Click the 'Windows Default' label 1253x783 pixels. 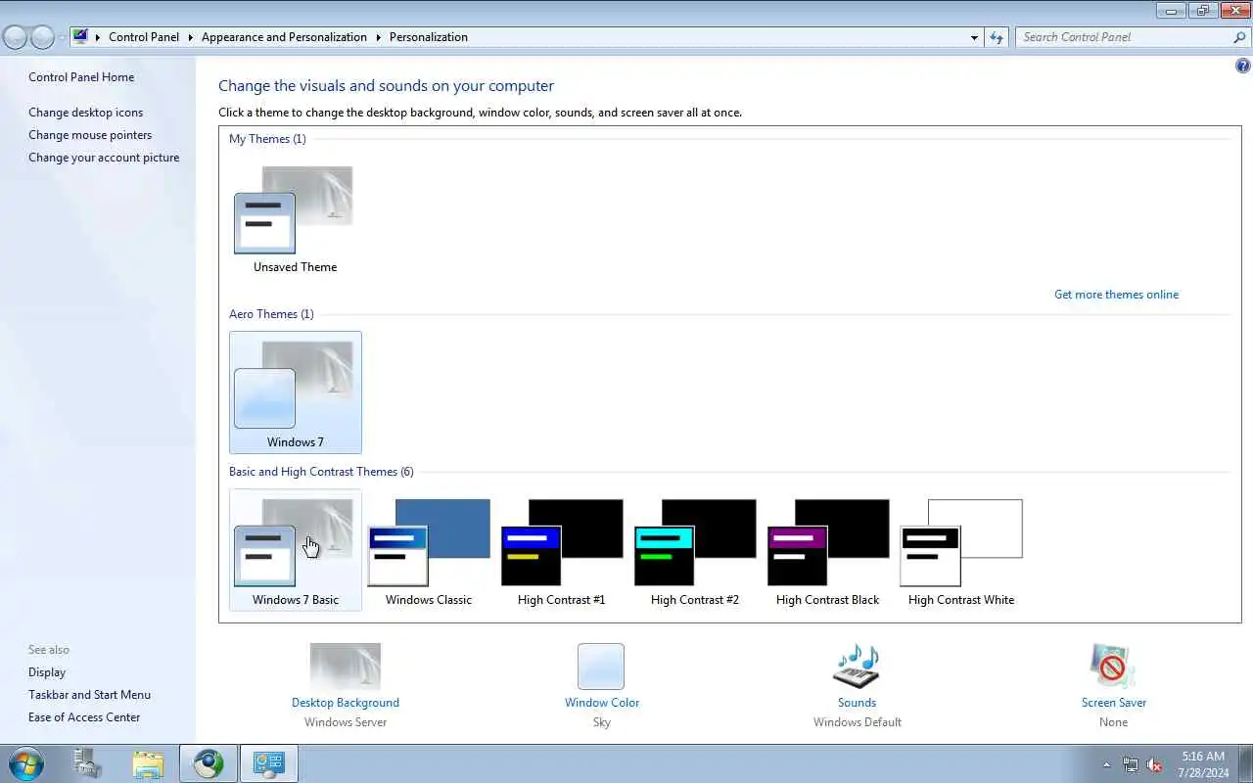point(858,722)
